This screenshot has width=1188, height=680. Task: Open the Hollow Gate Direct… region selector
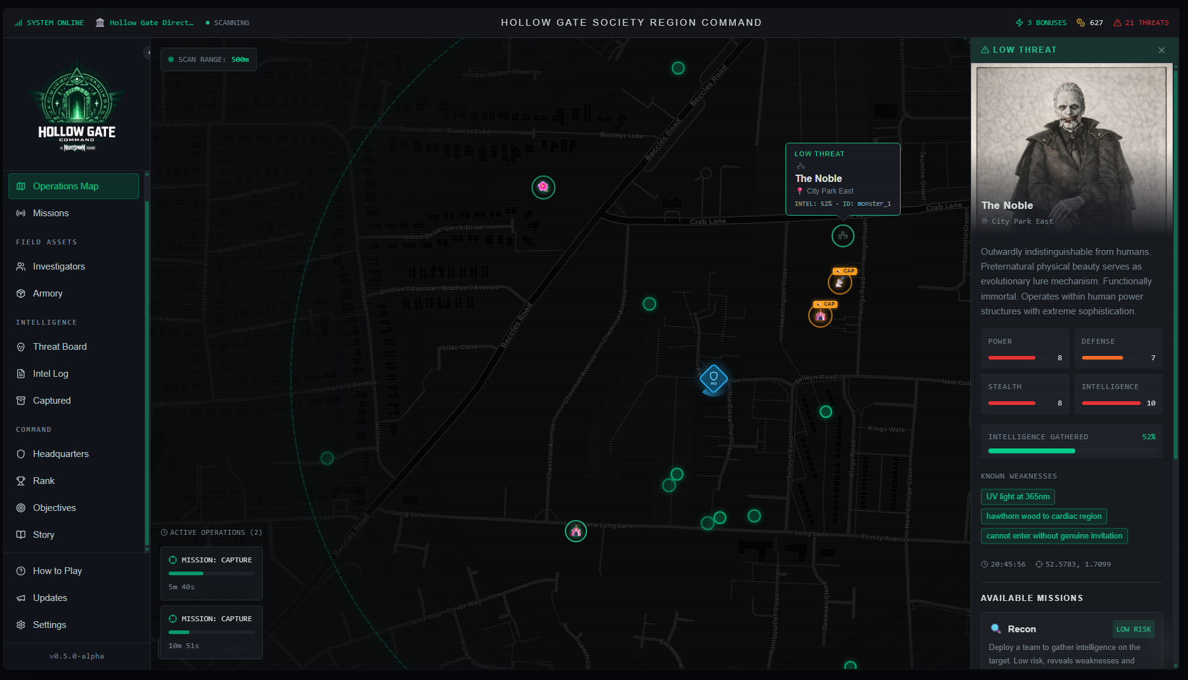(x=145, y=23)
